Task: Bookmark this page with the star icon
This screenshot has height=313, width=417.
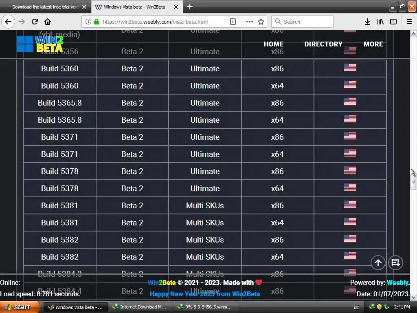Action: (261, 22)
